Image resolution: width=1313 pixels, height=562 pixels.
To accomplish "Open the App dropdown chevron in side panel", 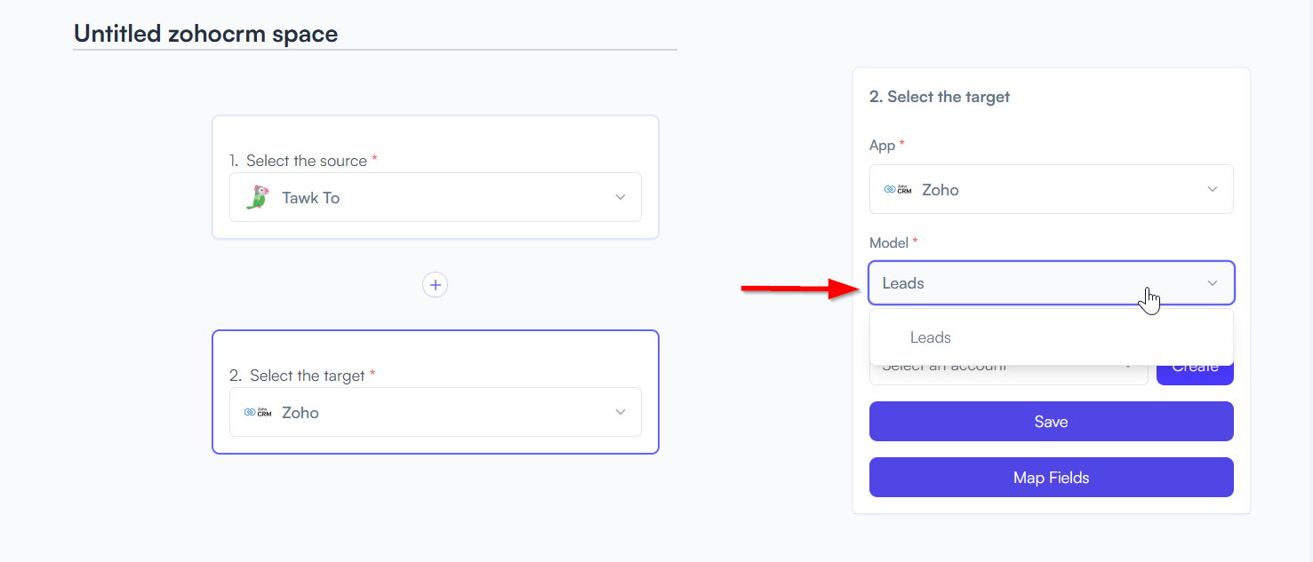I will [x=1213, y=189].
